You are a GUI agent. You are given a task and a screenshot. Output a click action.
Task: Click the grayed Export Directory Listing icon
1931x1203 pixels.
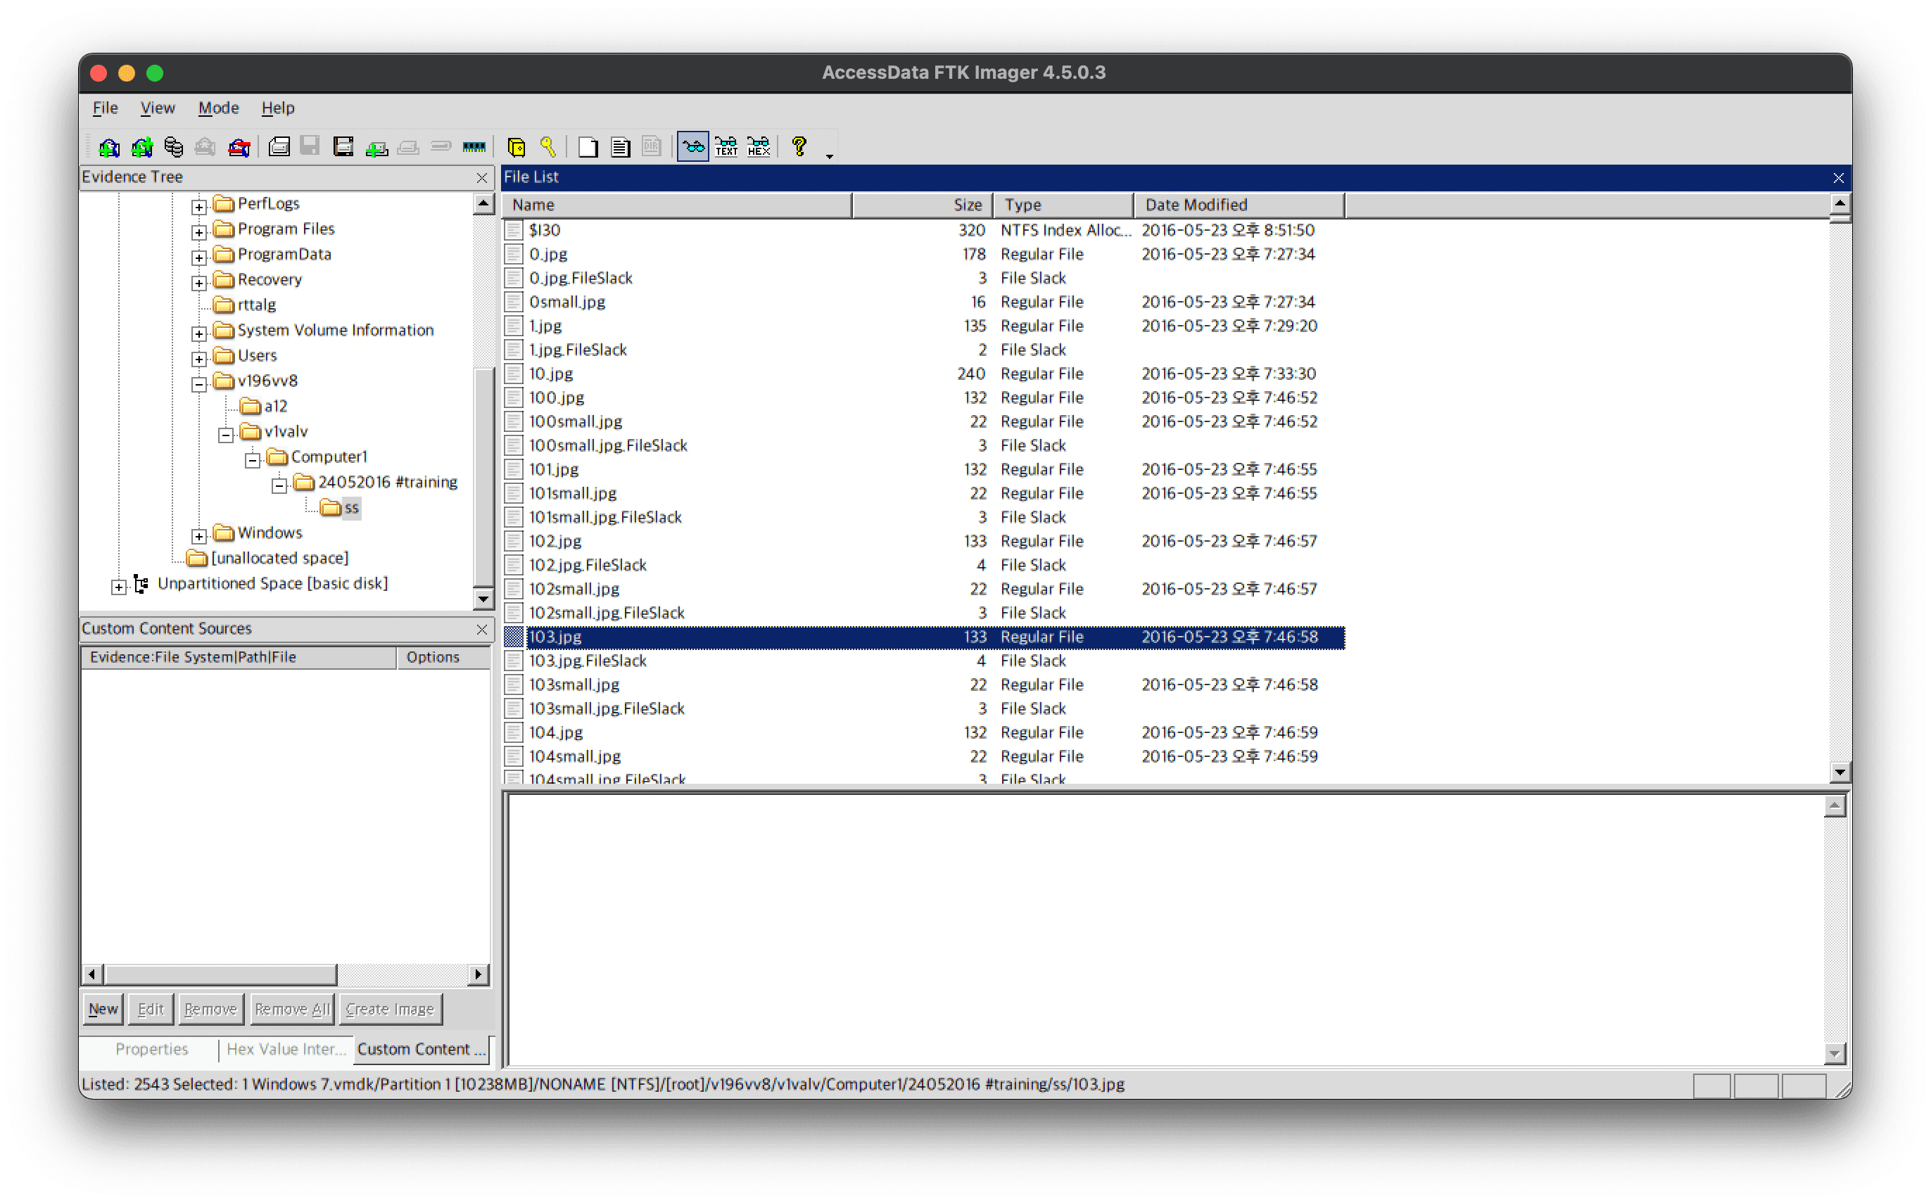652,147
